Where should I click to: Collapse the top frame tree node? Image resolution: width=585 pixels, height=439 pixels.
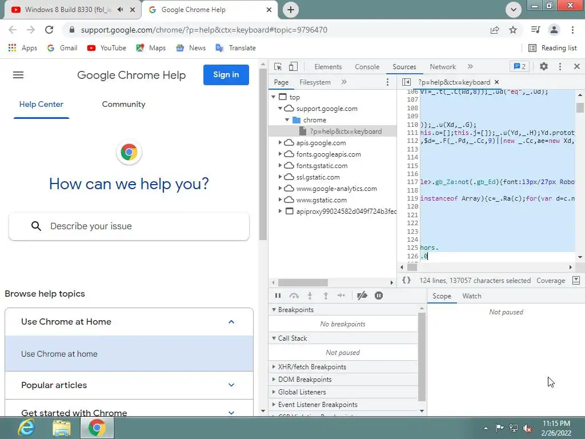tap(274, 97)
